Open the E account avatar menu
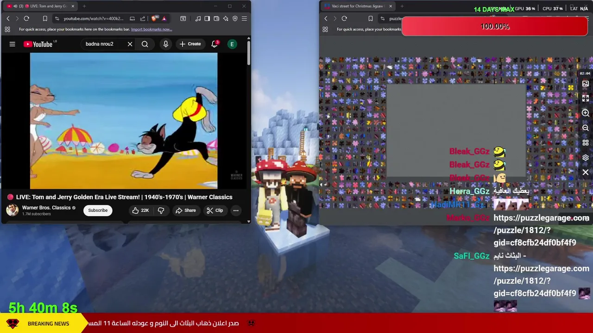 pyautogui.click(x=232, y=44)
